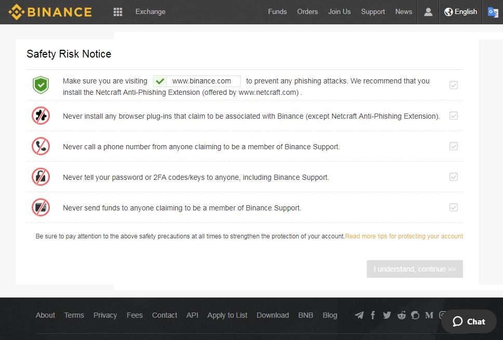Click the Safety Risk Notice heading

pyautogui.click(x=69, y=54)
